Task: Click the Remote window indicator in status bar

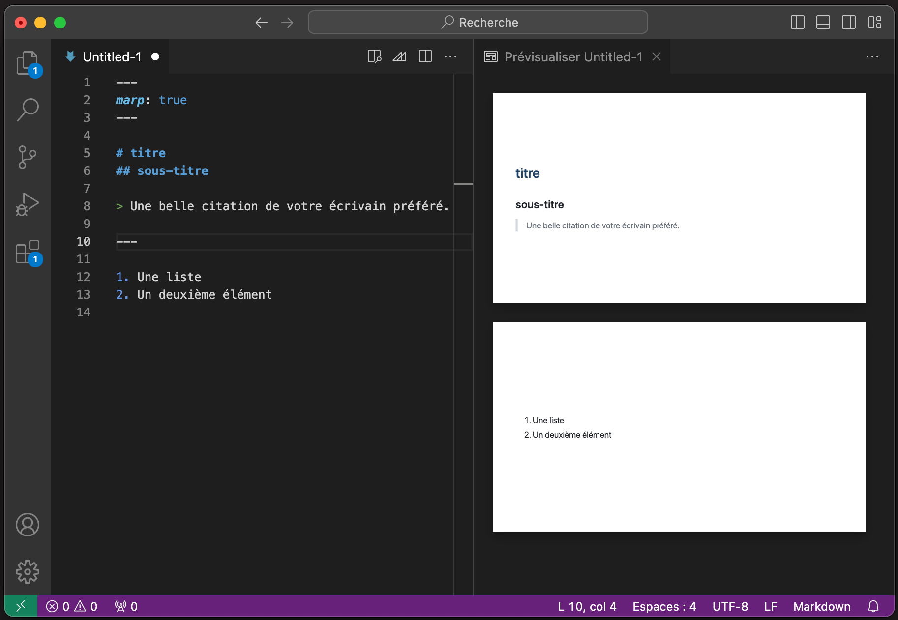Action: pyautogui.click(x=21, y=606)
